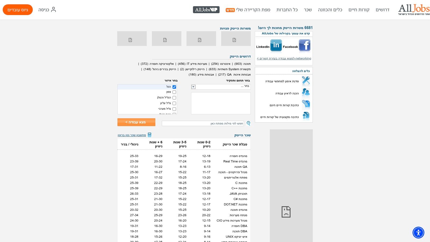Open מפת הקריירה שלי menu item
Image resolution: width=430 pixels, height=242 pixels.
(248, 10)
